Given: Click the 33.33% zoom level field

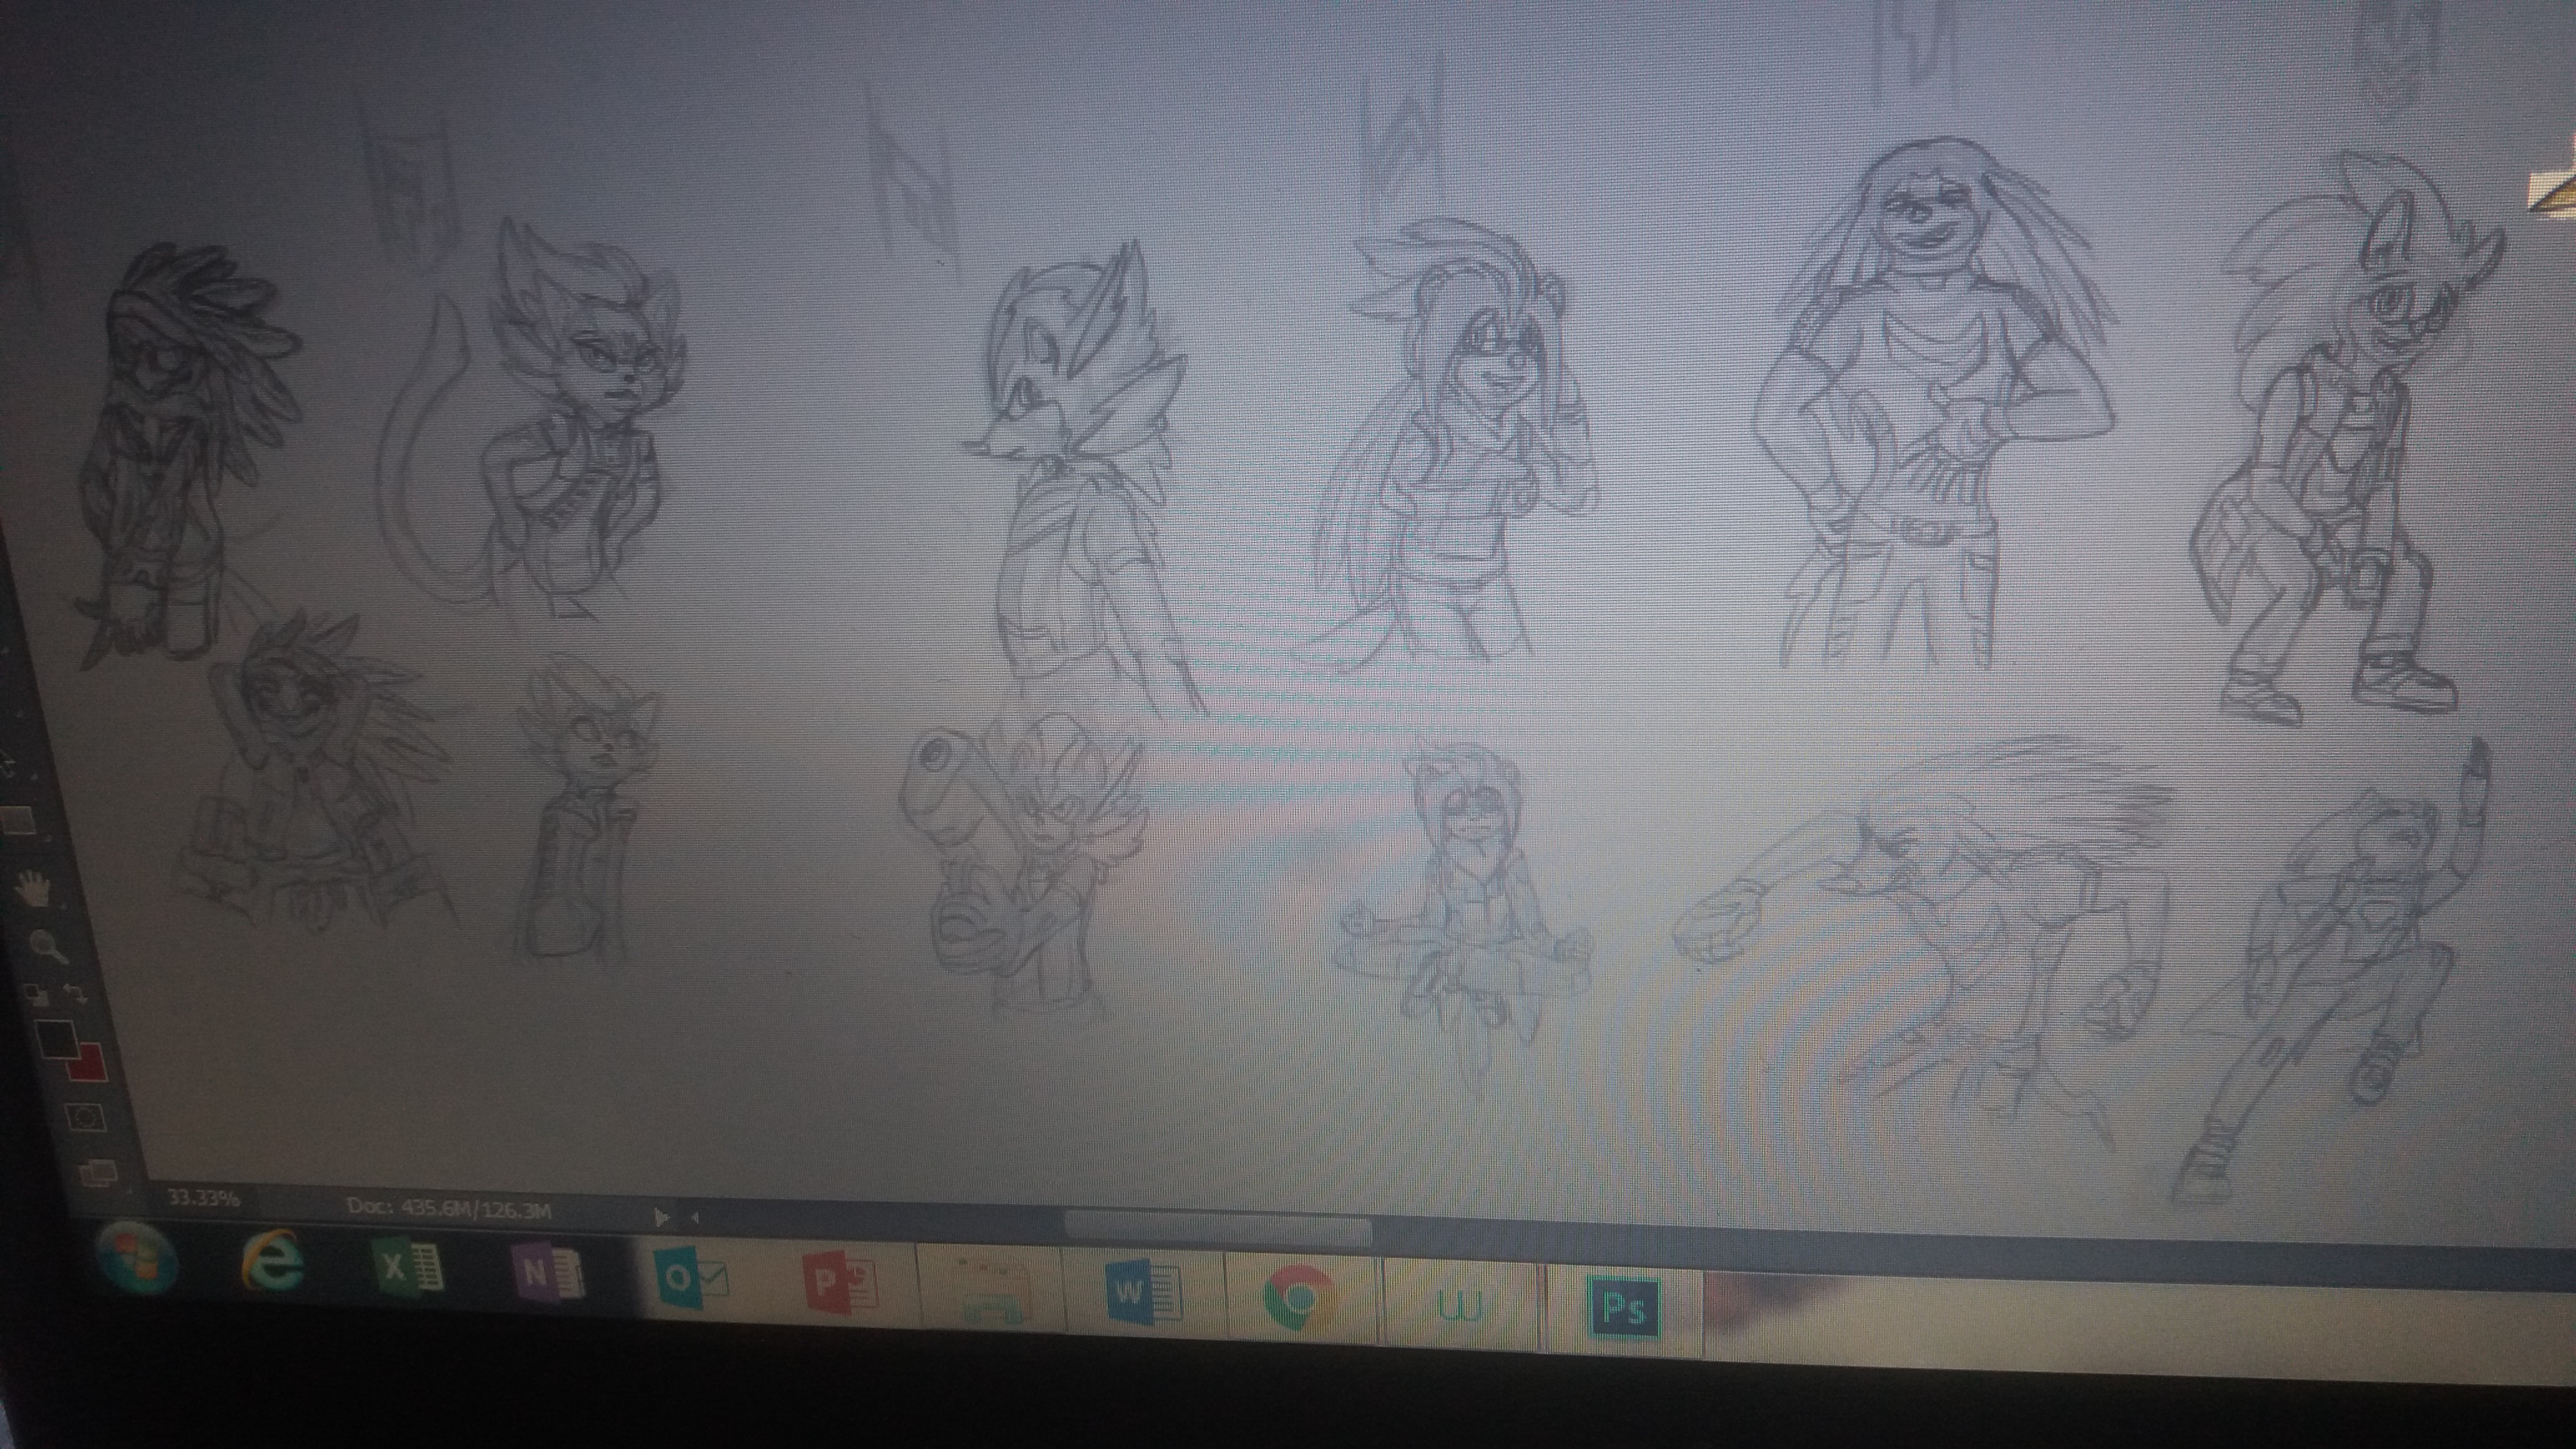Looking at the screenshot, I should tap(203, 1197).
